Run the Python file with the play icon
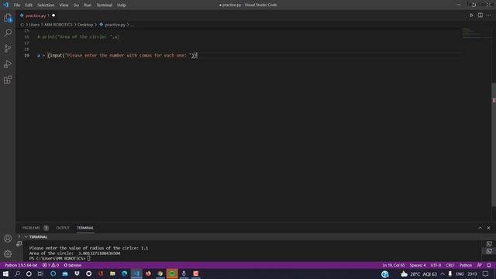This screenshot has width=496, height=279. click(x=472, y=15)
